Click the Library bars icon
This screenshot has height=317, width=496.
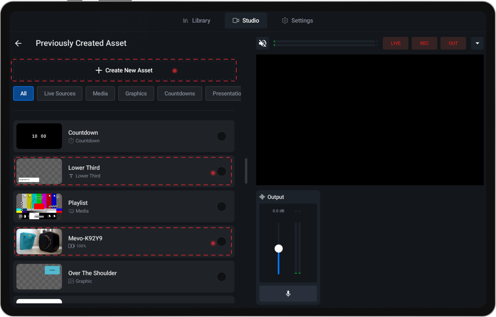(x=185, y=20)
